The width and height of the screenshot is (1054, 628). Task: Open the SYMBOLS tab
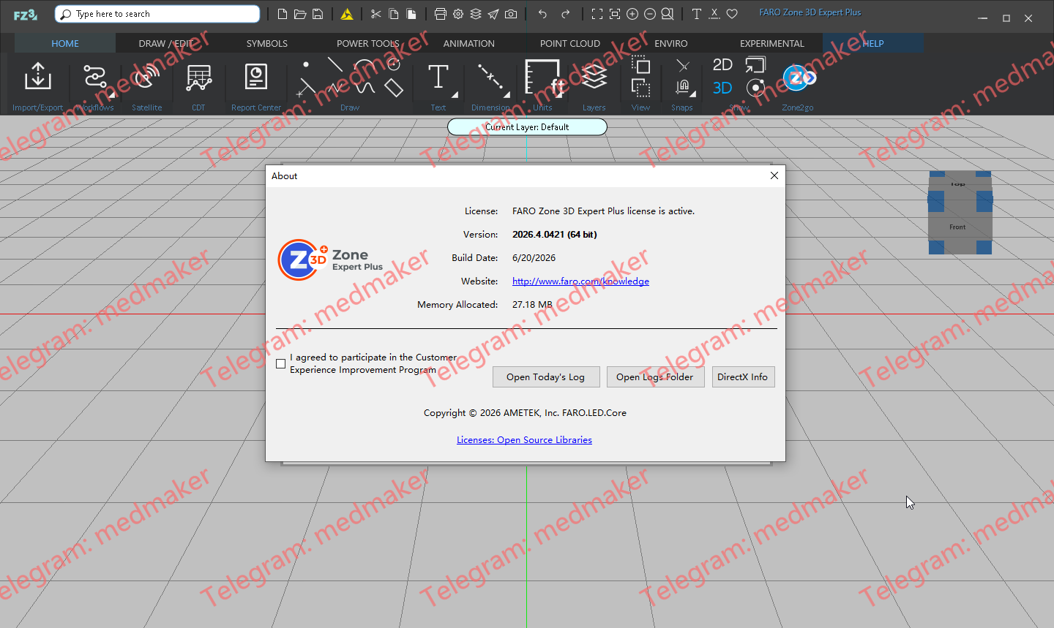[x=267, y=44]
